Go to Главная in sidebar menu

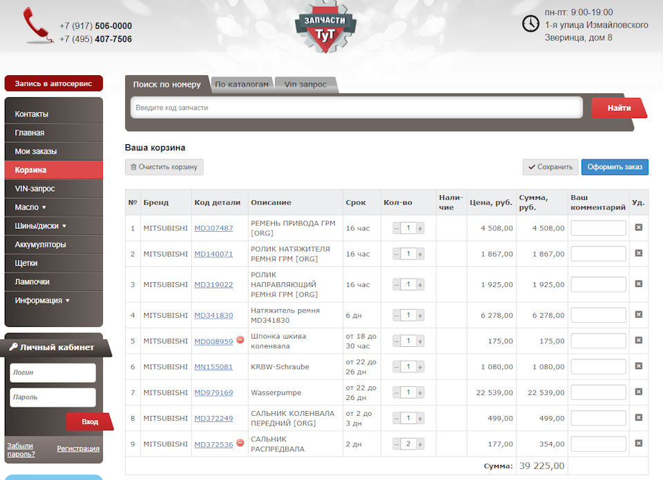(54, 132)
